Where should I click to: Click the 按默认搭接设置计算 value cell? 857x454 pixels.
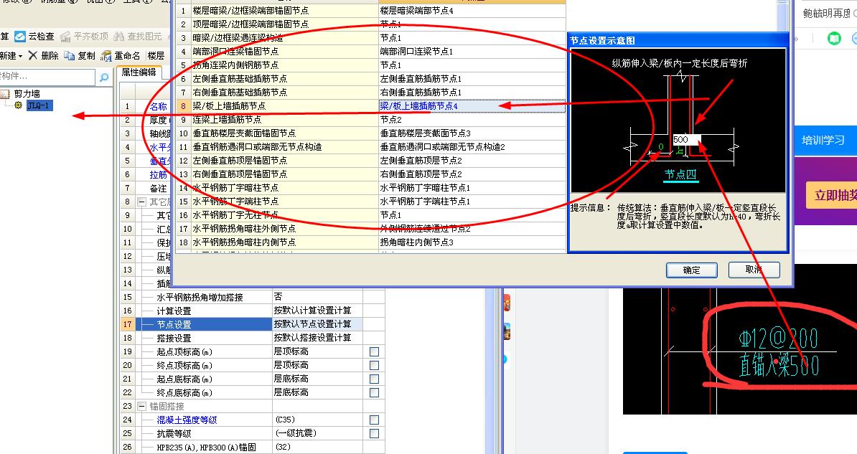pos(317,339)
